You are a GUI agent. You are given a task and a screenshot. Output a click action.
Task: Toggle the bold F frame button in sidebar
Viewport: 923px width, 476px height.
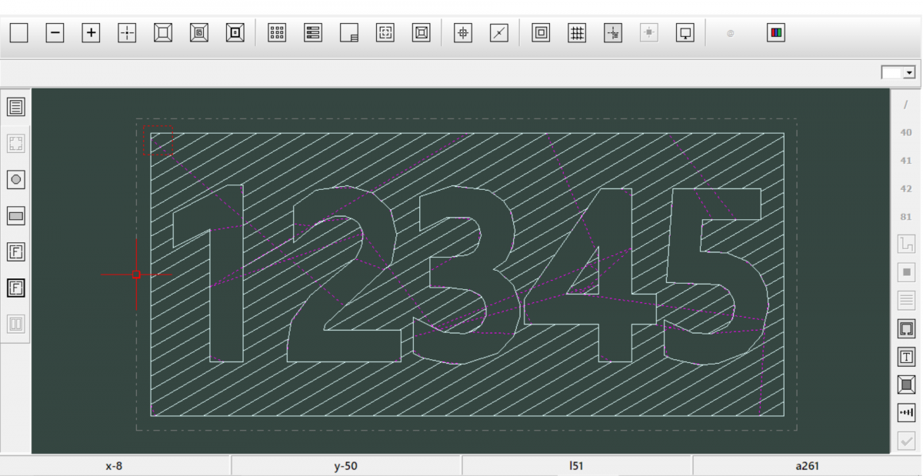coord(15,288)
